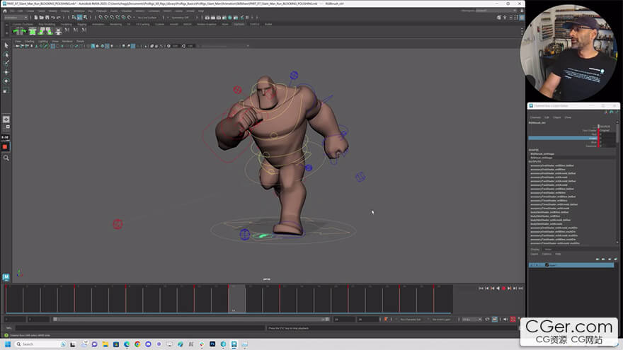Viewport: 623px width, 350px height.
Task: Click the IPR render icon
Action: coord(219,18)
